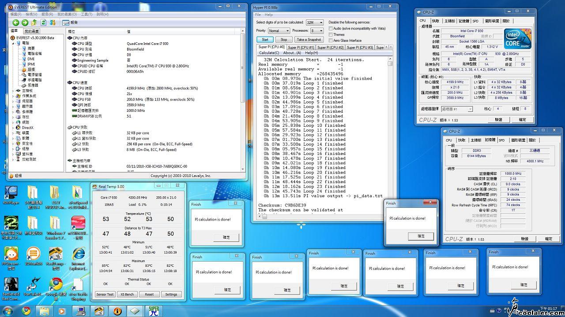Open the pi digits 32M dropdown
565x317 pixels.
(x=315, y=22)
